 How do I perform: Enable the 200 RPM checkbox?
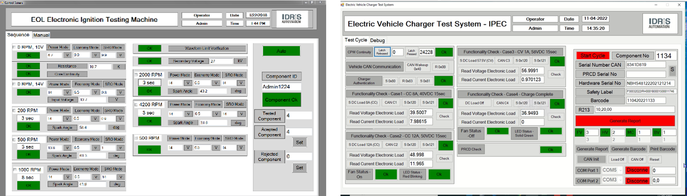coord(14,111)
